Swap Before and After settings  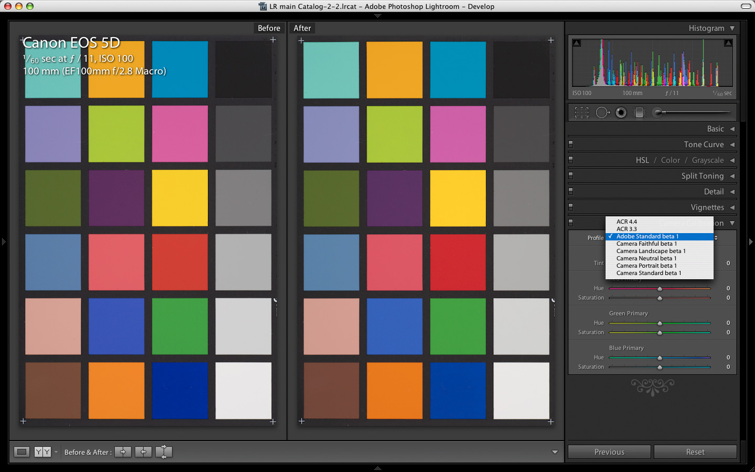(164, 452)
